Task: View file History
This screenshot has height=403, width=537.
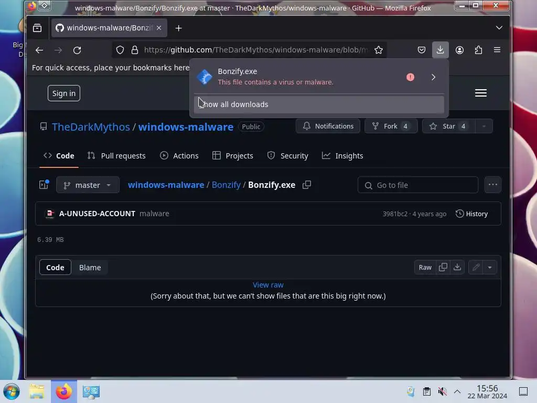Action: pyautogui.click(x=471, y=214)
